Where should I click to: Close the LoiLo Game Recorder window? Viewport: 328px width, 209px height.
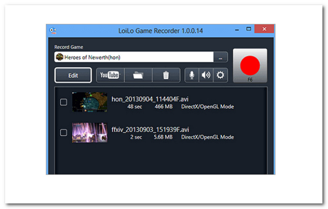click(264, 29)
